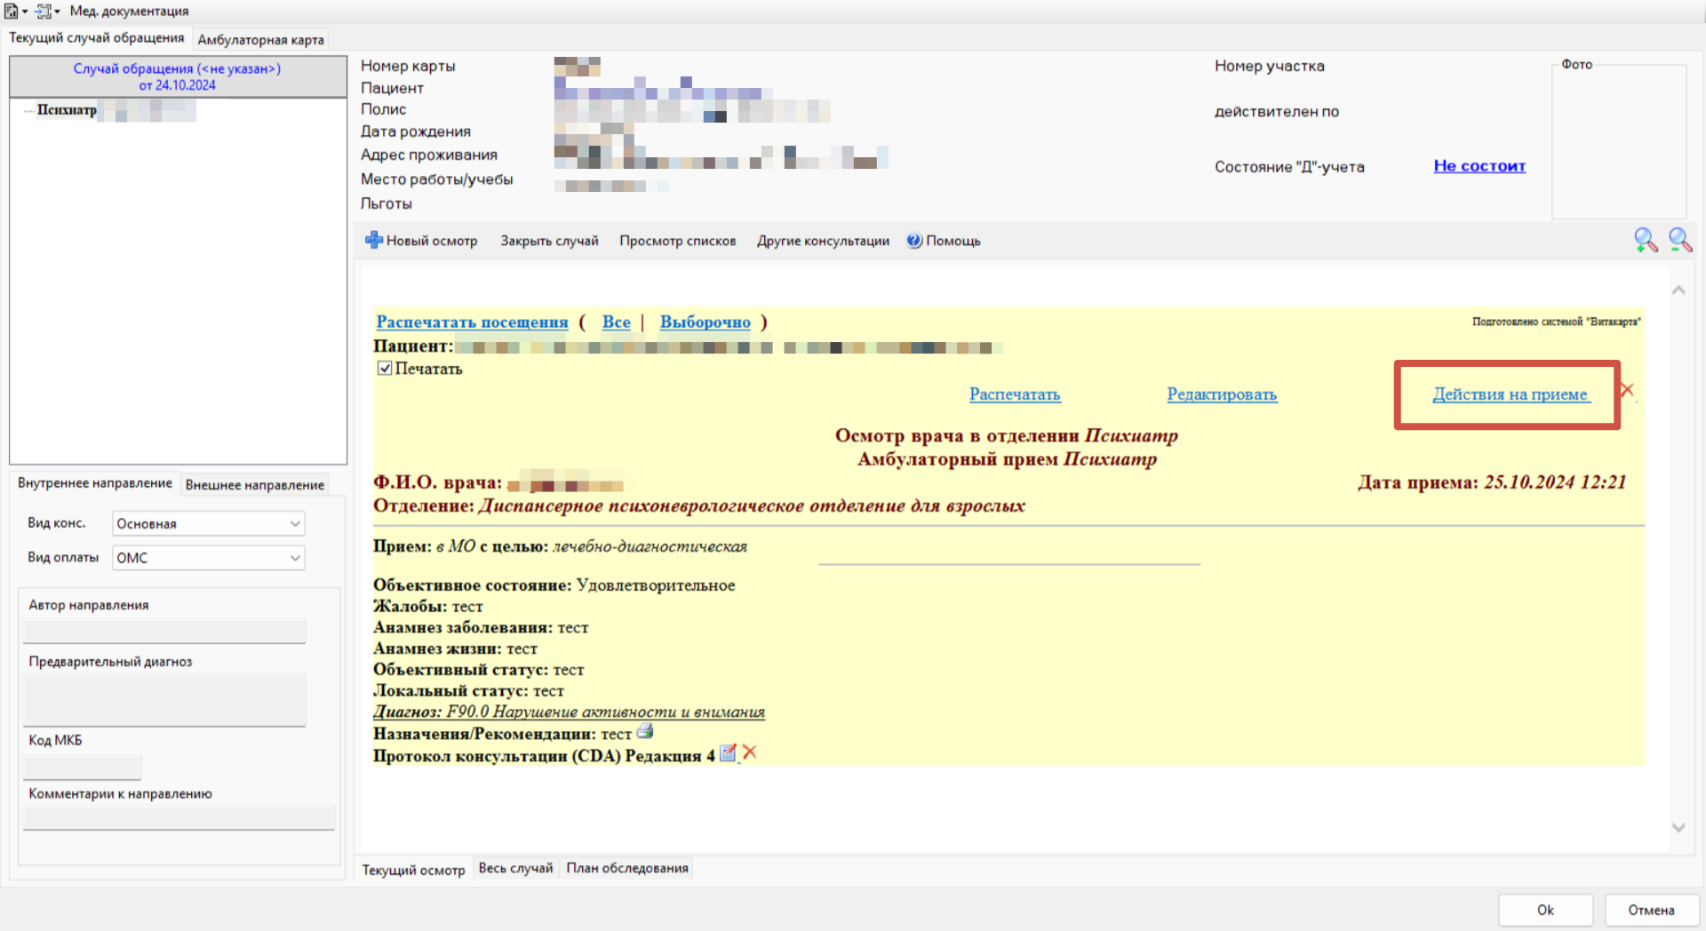Click the zoom in magnifier icon

coord(1645,240)
